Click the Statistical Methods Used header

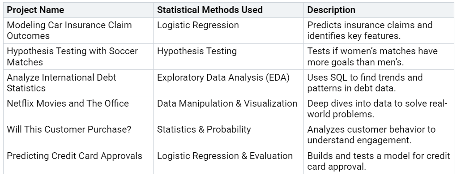pyautogui.click(x=228, y=10)
